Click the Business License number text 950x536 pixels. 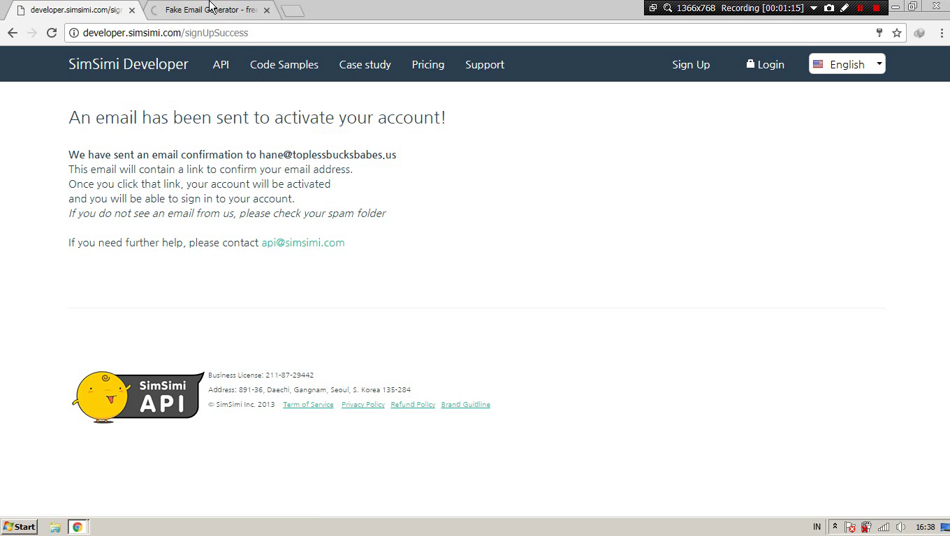pyautogui.click(x=261, y=375)
